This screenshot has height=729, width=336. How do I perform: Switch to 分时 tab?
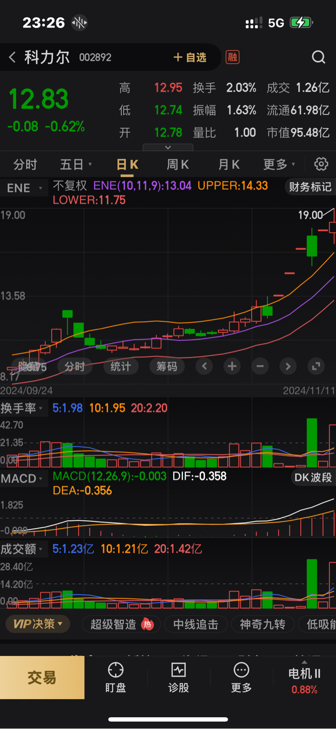25,165
